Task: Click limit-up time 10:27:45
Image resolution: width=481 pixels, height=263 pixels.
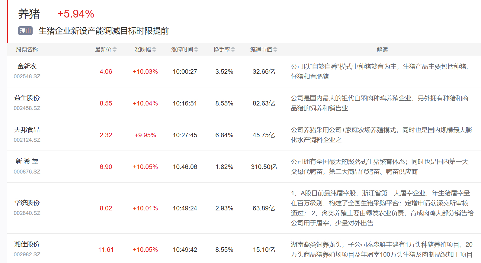Action: click(x=185, y=135)
